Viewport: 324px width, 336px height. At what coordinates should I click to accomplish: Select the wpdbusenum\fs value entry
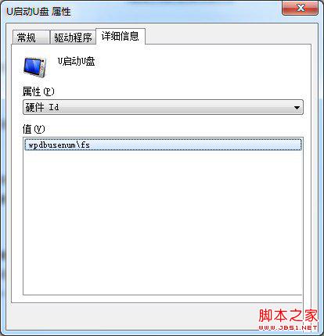pos(164,145)
